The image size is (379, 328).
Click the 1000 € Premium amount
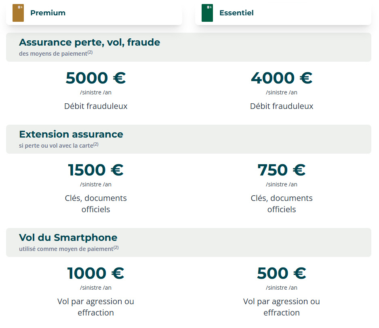click(x=96, y=273)
